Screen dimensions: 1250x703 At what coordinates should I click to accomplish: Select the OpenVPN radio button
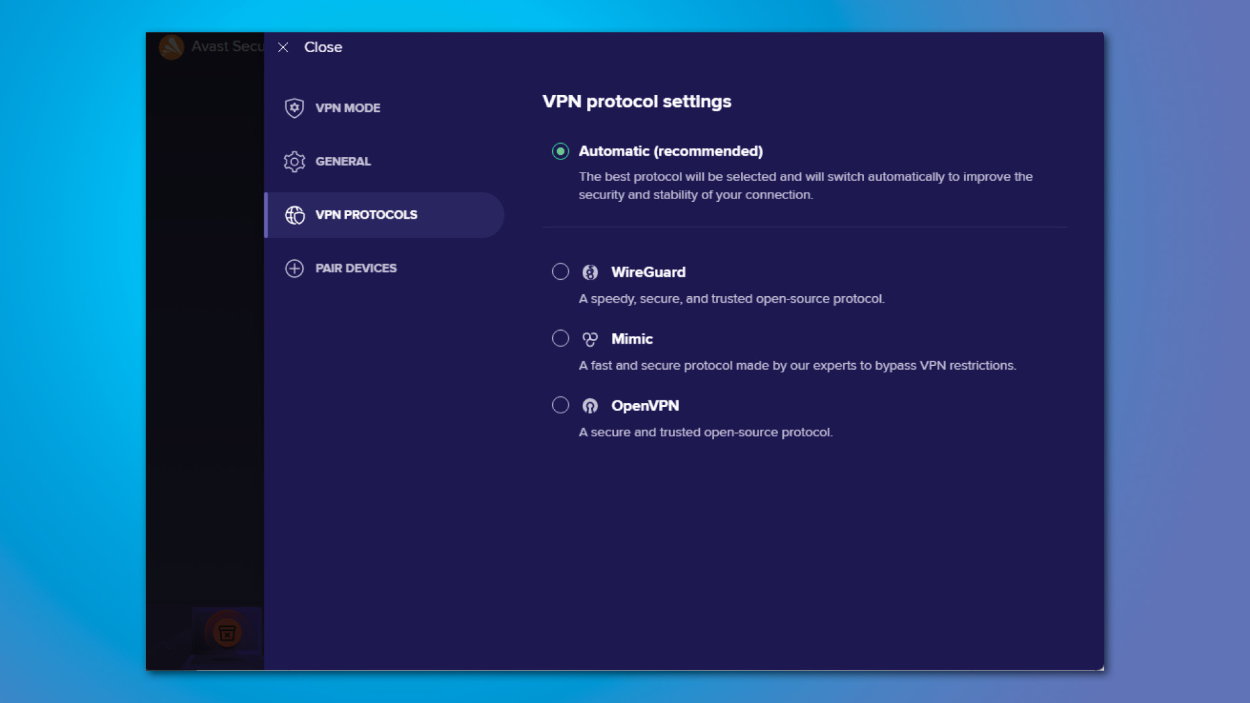[561, 406]
